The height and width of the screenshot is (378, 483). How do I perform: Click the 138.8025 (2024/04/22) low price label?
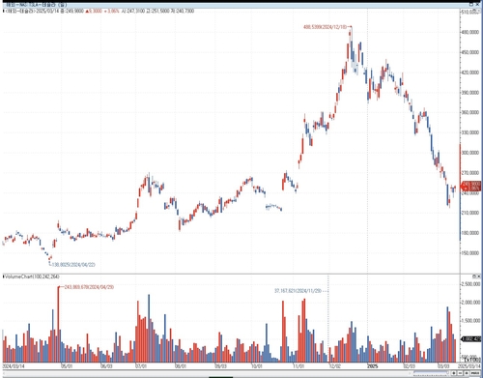pos(73,265)
